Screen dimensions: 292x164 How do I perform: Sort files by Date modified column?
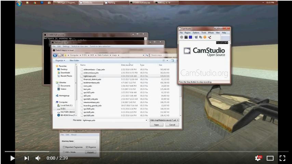127,65
